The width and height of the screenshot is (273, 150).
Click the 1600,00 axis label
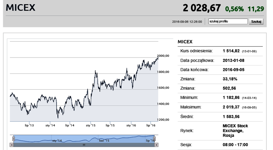click(163, 88)
